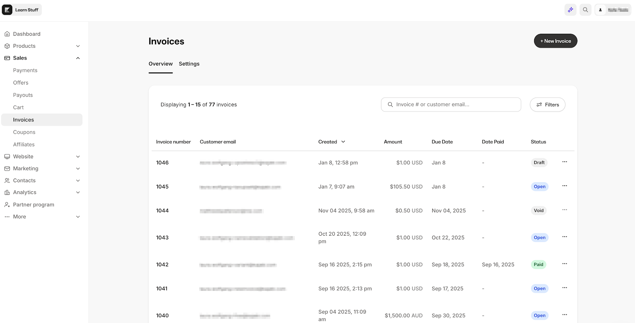The image size is (635, 323).
Task: Open actions menu for invoice 1040
Action: tap(564, 315)
